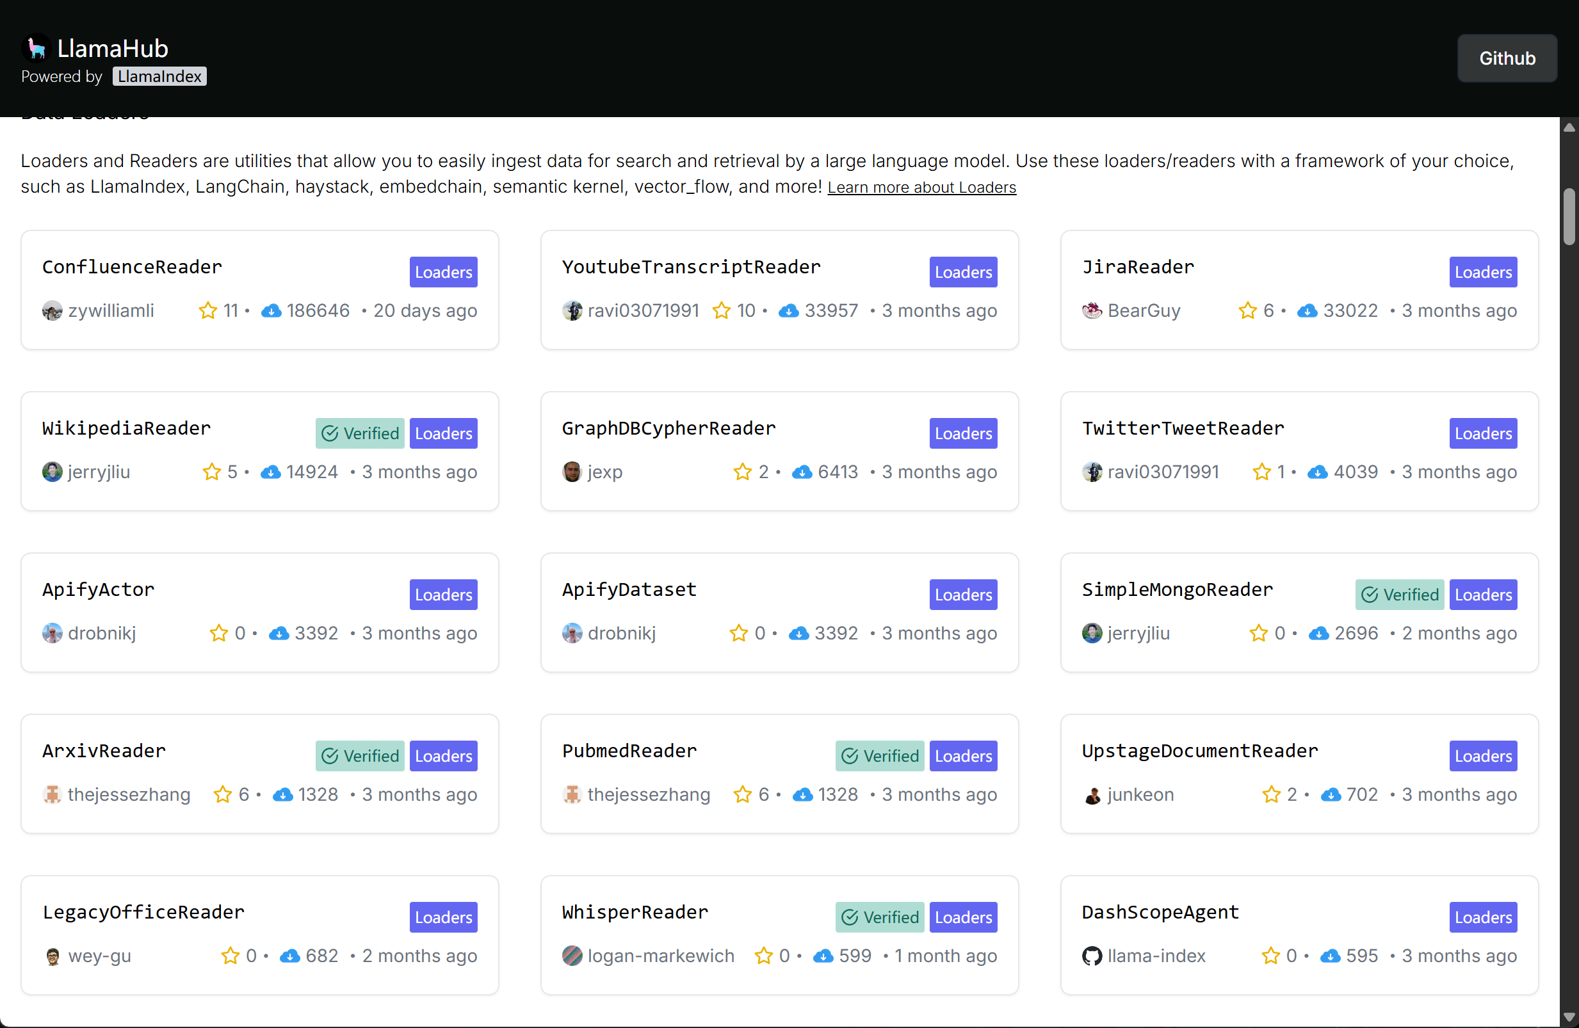Open the JiraReader loader title
This screenshot has width=1579, height=1028.
[1138, 267]
